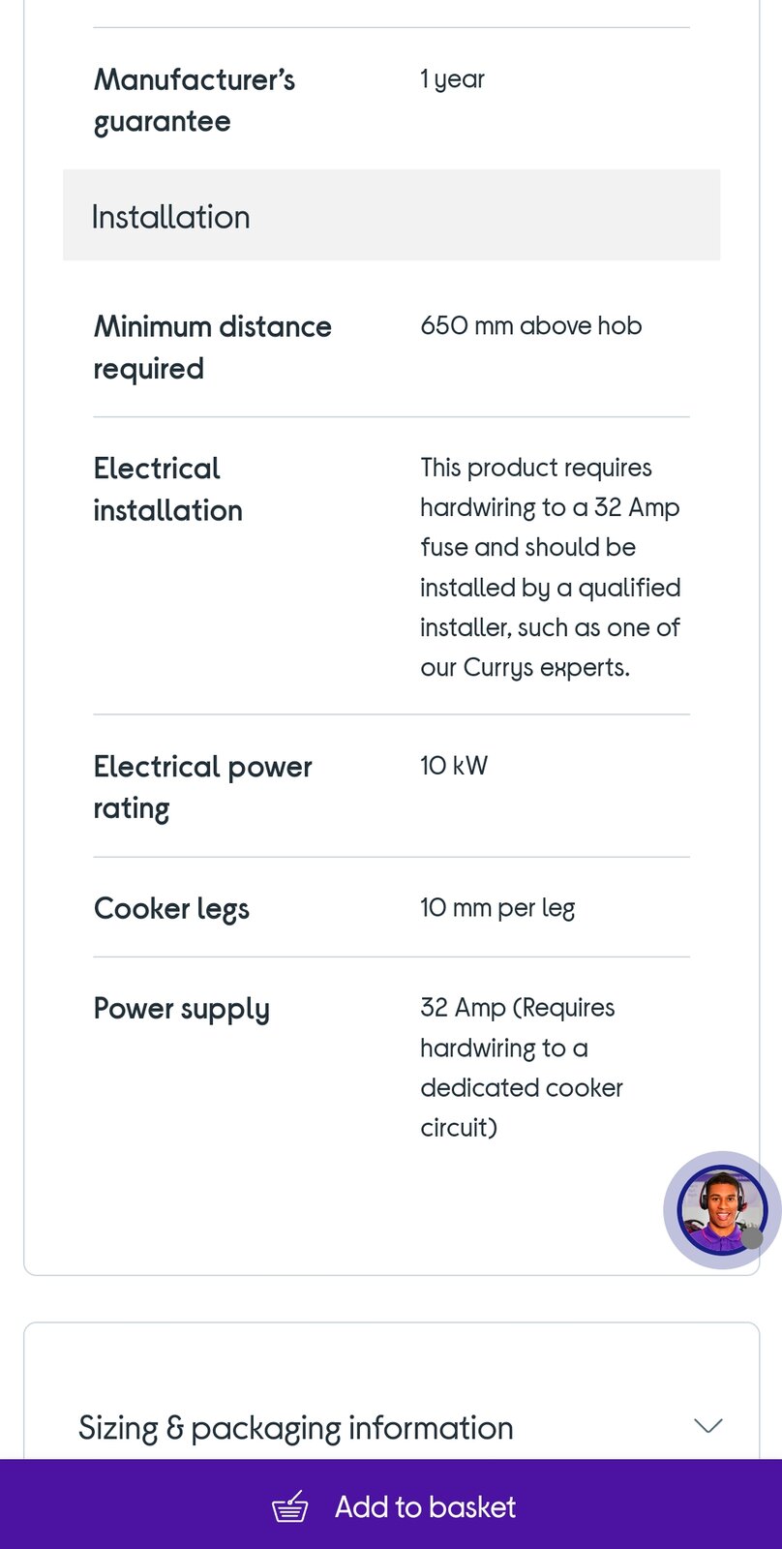782x1549 pixels.
Task: Expand the Sizing & packaging chevron arrow
Action: pyautogui.click(x=708, y=1425)
